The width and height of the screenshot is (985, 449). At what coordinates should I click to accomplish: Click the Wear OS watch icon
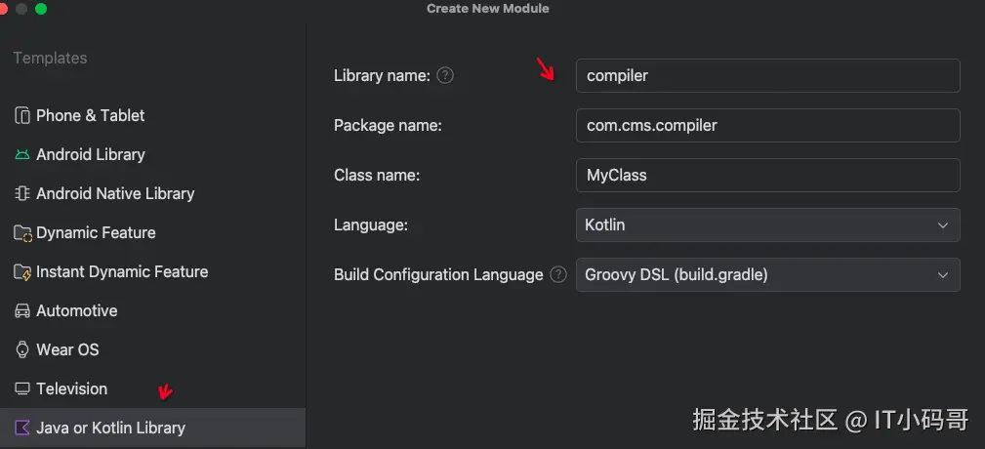click(x=21, y=349)
